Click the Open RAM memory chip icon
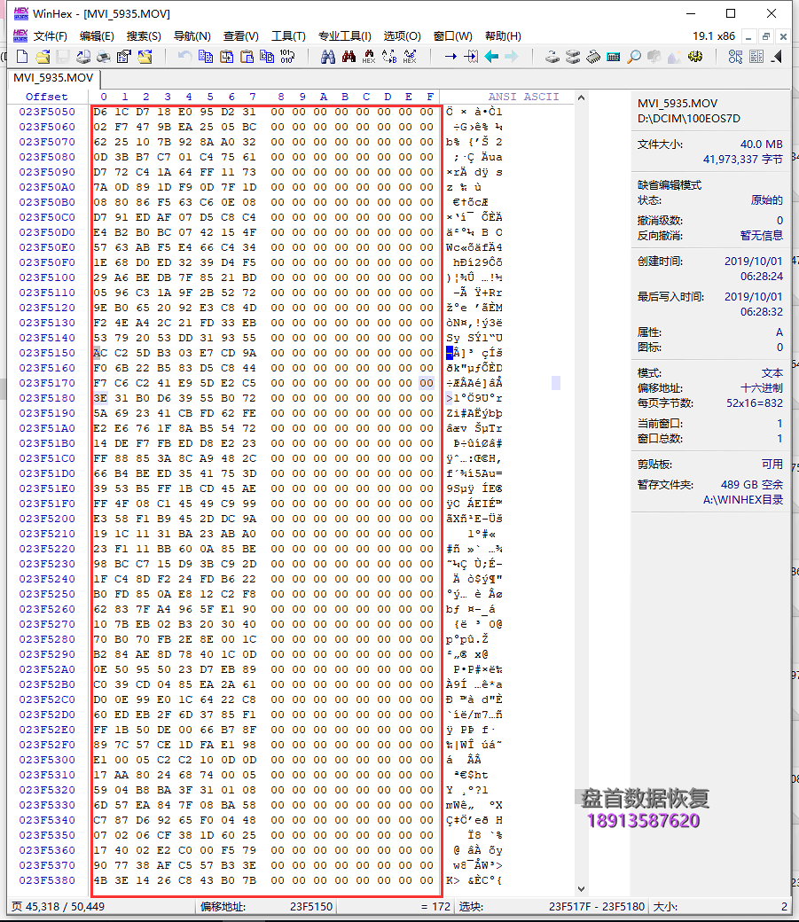This screenshot has height=922, width=799. (x=592, y=57)
